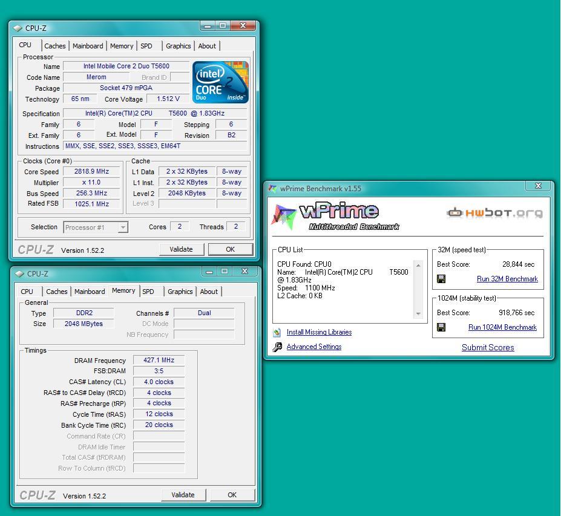
Task: Click Validate in top CPU-Z window
Action: (181, 249)
